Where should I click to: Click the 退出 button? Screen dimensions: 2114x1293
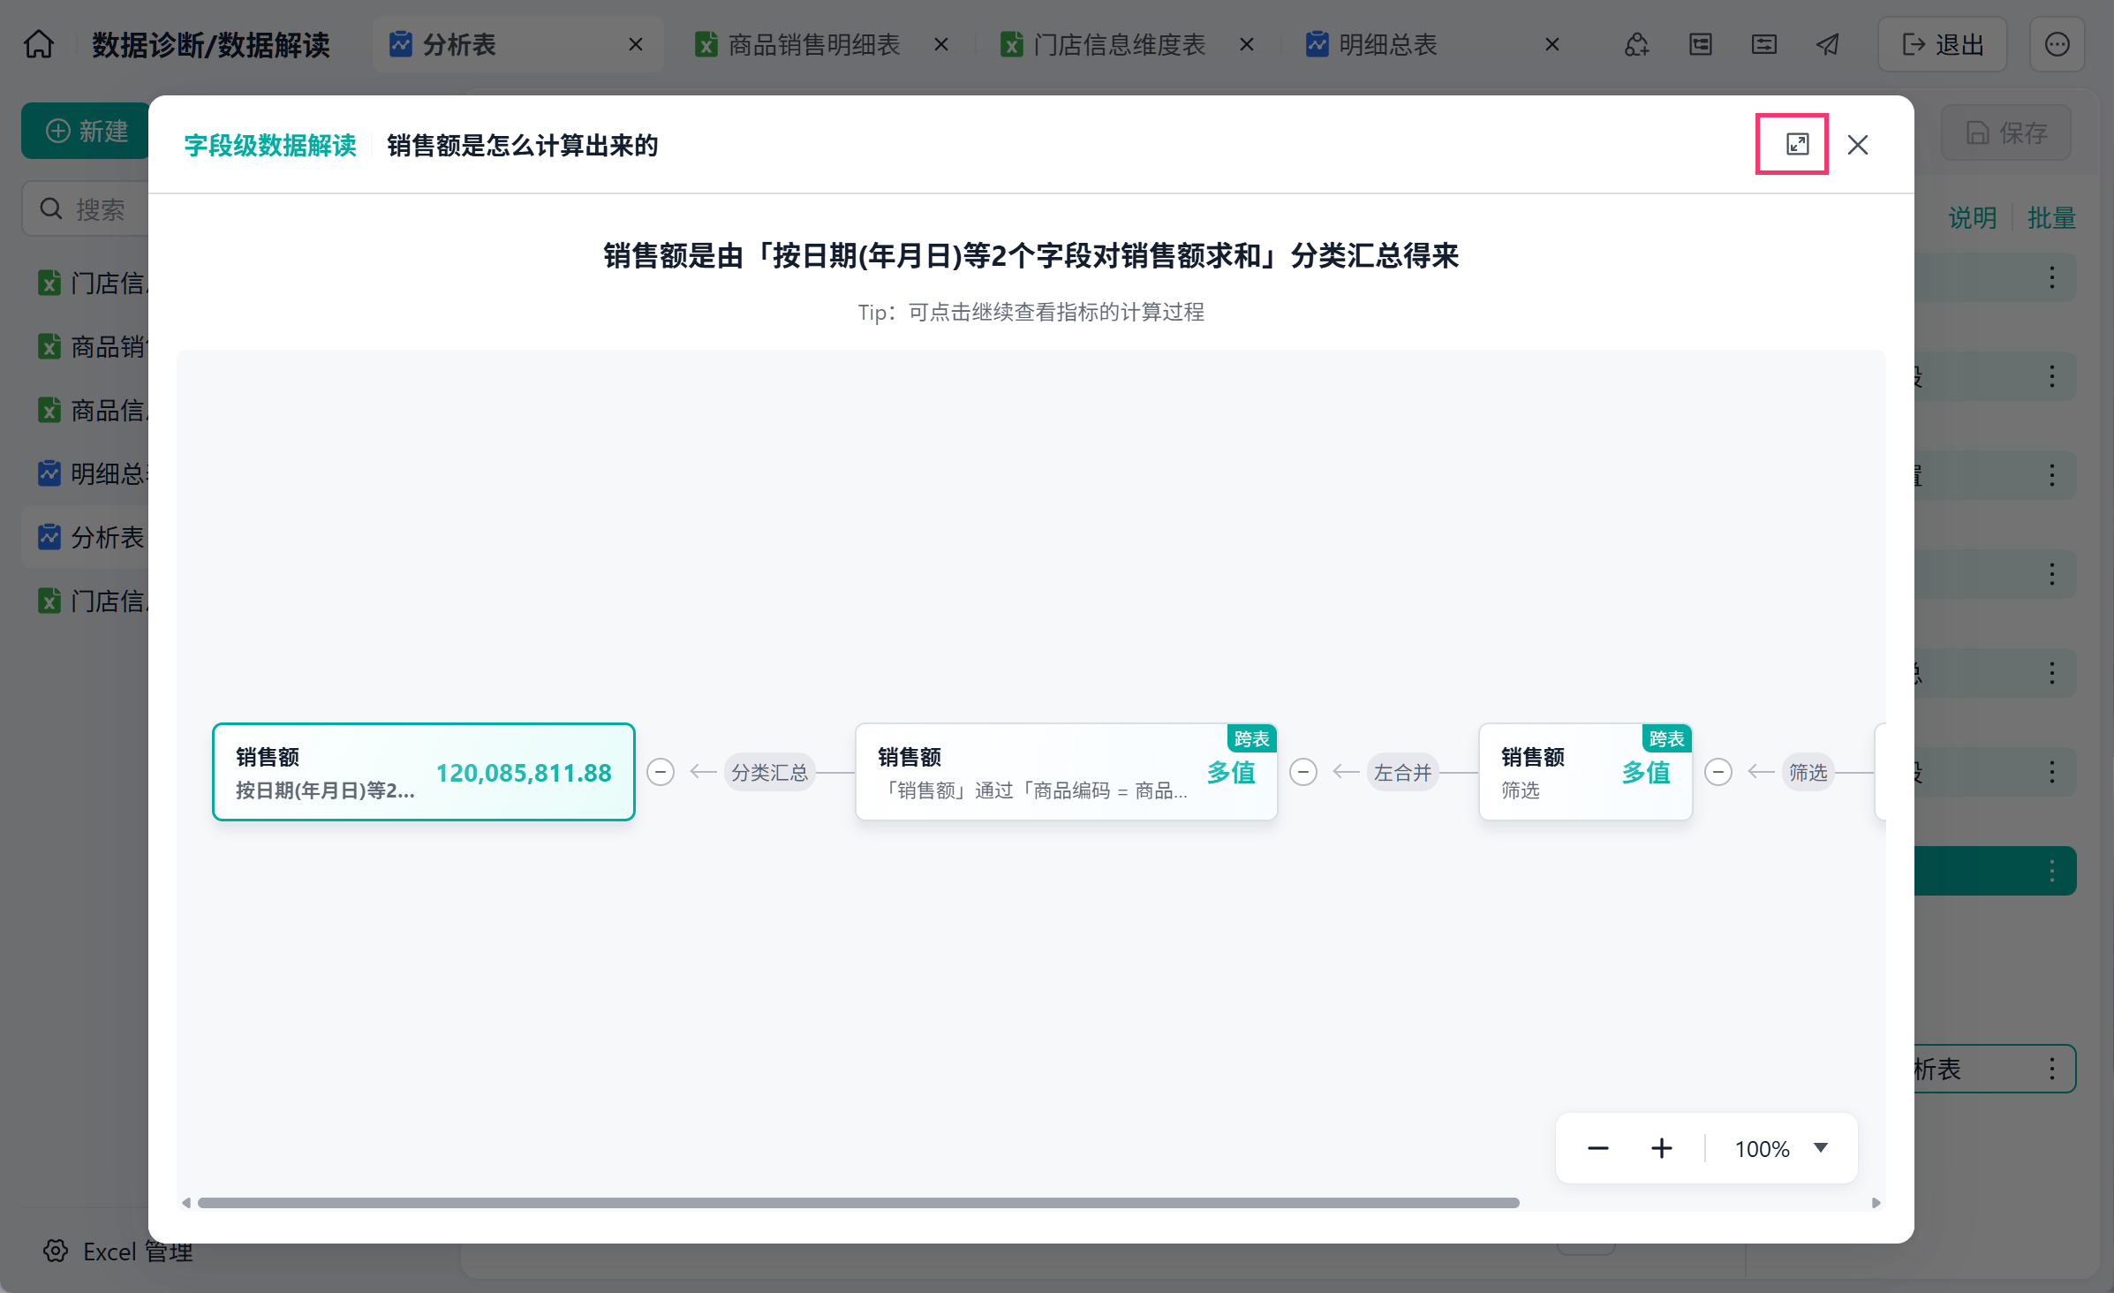[x=1942, y=43]
